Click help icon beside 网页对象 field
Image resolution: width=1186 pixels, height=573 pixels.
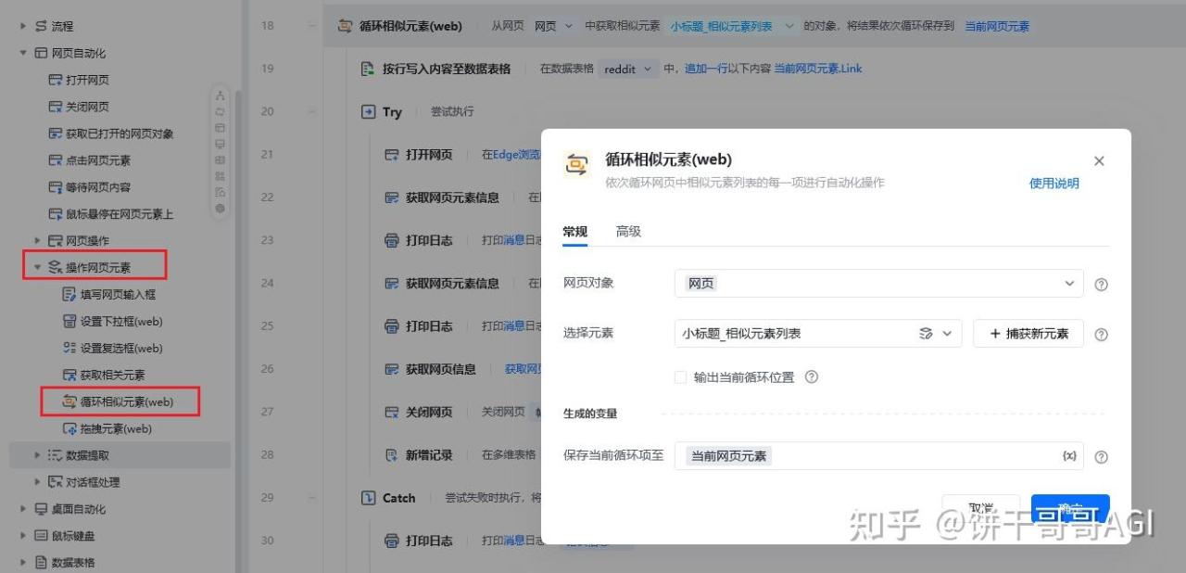point(1101,285)
